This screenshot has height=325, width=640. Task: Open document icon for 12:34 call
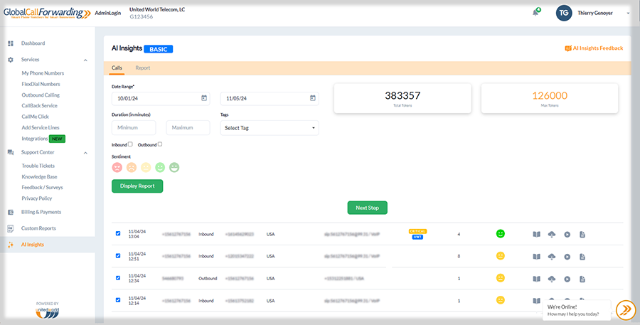pyautogui.click(x=582, y=279)
